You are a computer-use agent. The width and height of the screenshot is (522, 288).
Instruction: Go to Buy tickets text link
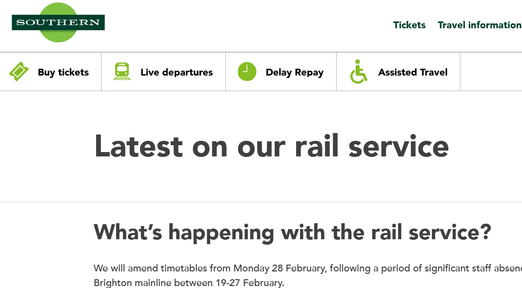pos(63,72)
